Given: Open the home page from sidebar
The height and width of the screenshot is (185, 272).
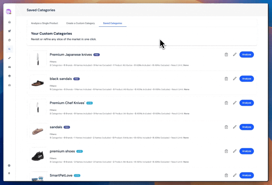Looking at the screenshot, I should pos(9,22).
